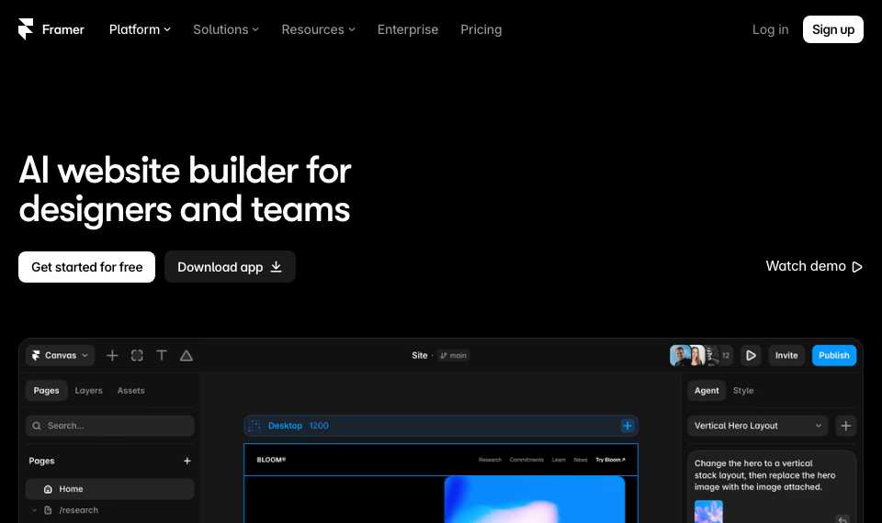Click Research nav link in canvas
The height and width of the screenshot is (523, 882).
[x=490, y=460]
